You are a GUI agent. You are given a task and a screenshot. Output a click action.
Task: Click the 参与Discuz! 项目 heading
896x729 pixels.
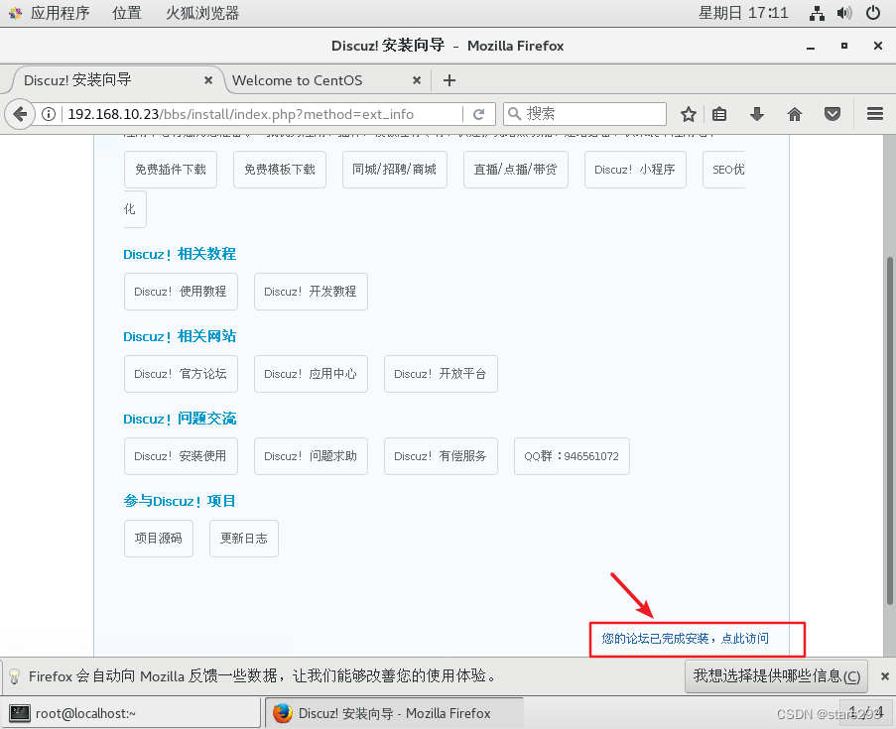[x=180, y=501]
